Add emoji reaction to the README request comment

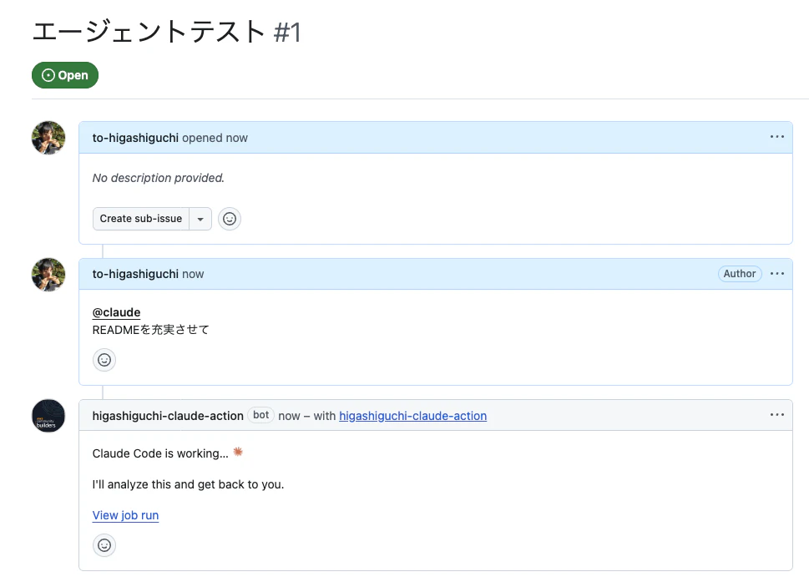coord(104,359)
